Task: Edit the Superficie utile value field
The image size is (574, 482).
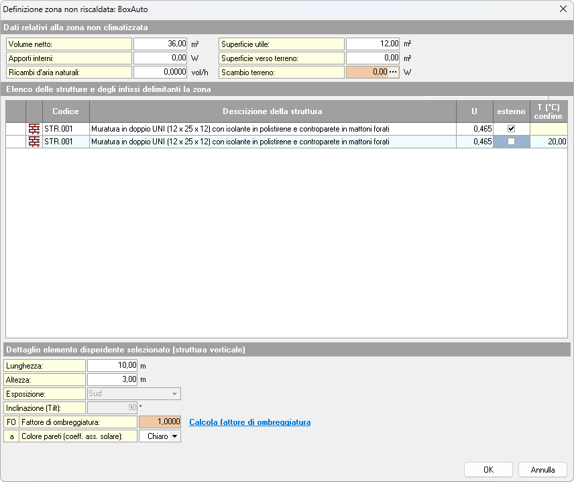Action: (x=372, y=44)
